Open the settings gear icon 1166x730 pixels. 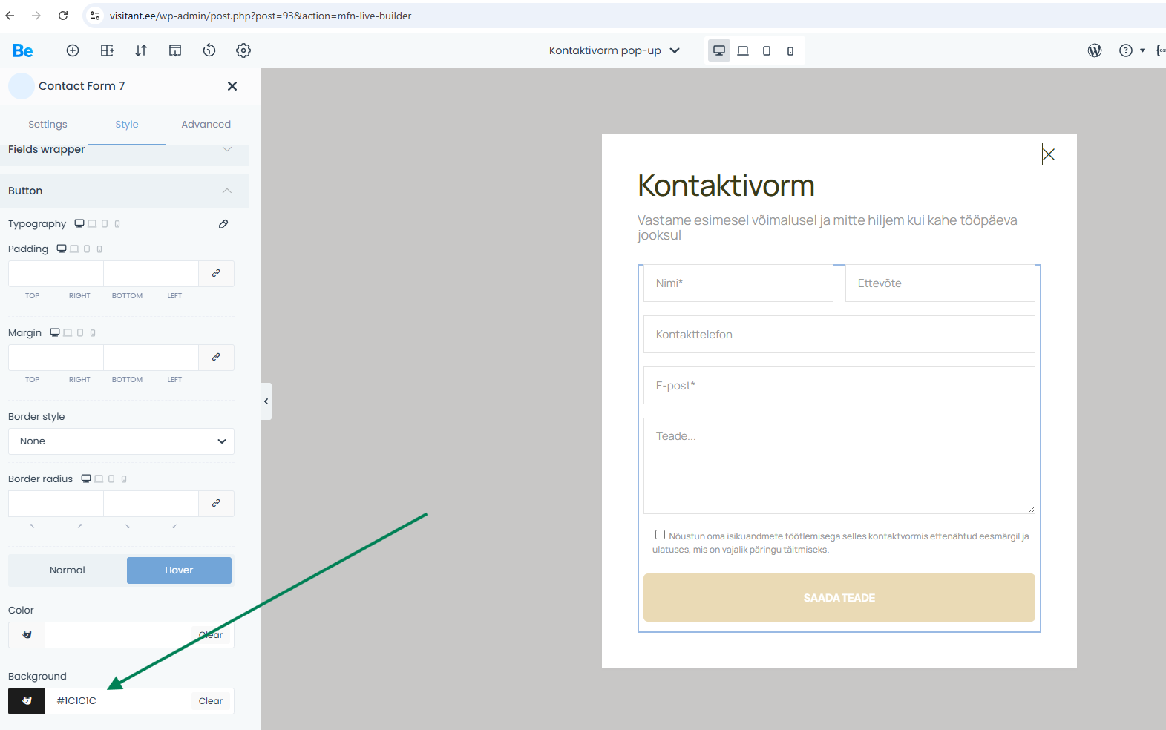click(x=243, y=50)
